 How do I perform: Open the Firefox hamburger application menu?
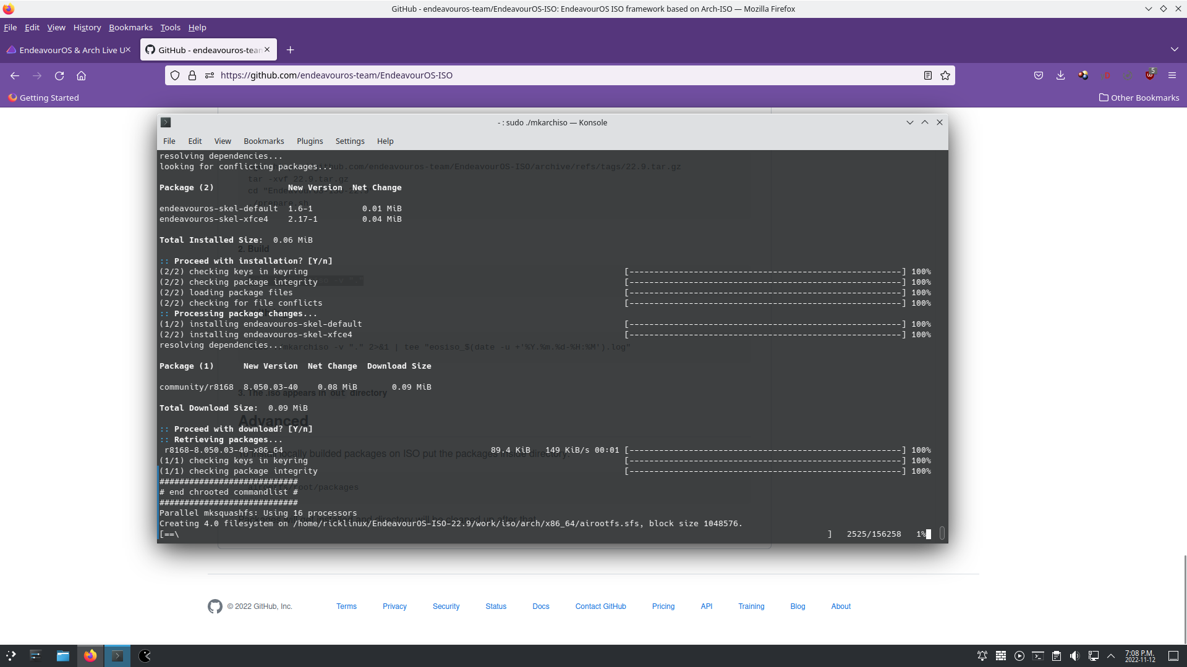pyautogui.click(x=1172, y=75)
